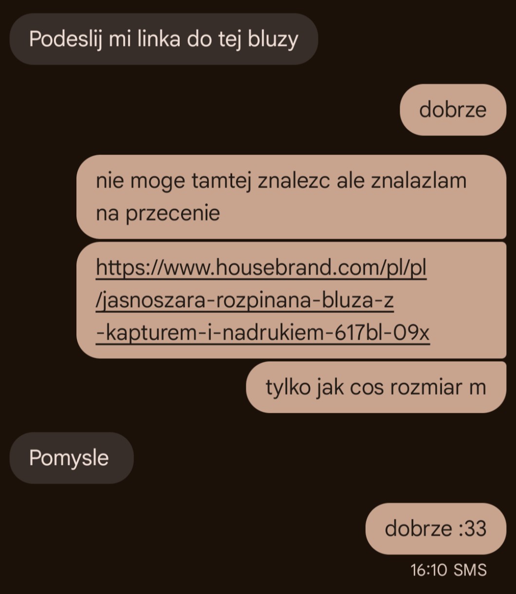Click the word 'Podeslij' in the received message
Screen dimensions: 516x594
66,39
